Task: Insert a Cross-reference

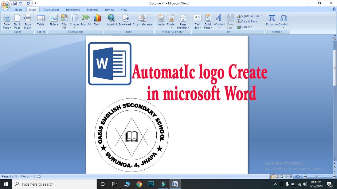Action: click(x=143, y=20)
